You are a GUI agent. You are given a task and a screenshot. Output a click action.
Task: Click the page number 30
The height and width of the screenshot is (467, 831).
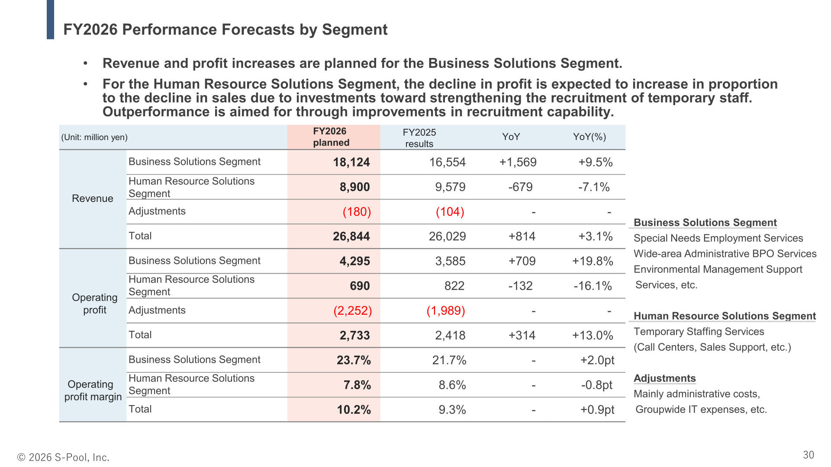(808, 455)
